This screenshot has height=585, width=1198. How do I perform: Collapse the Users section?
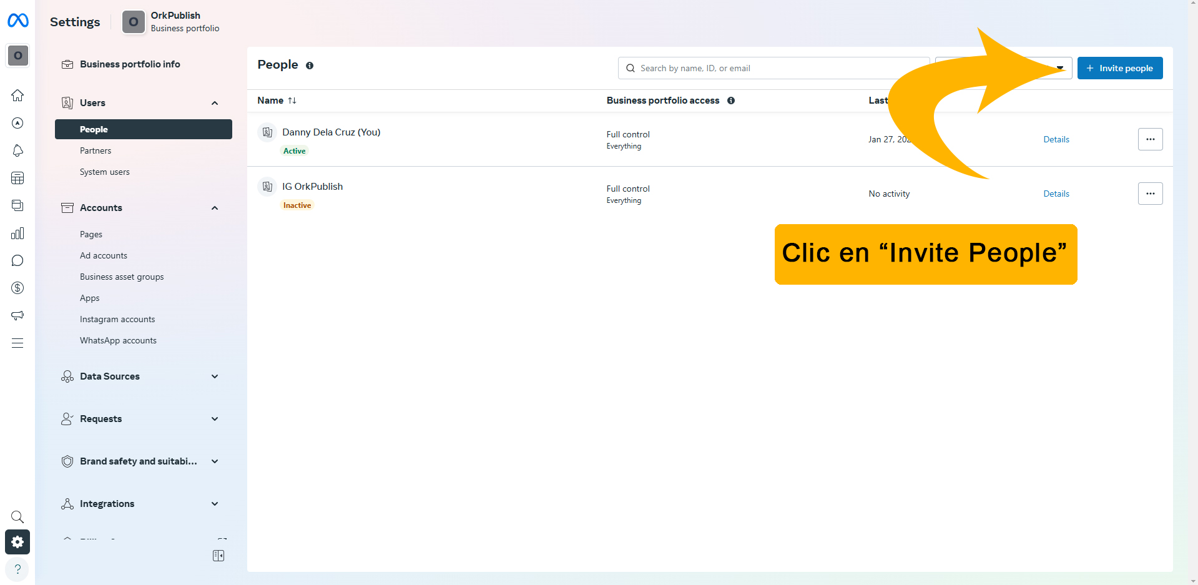(215, 103)
